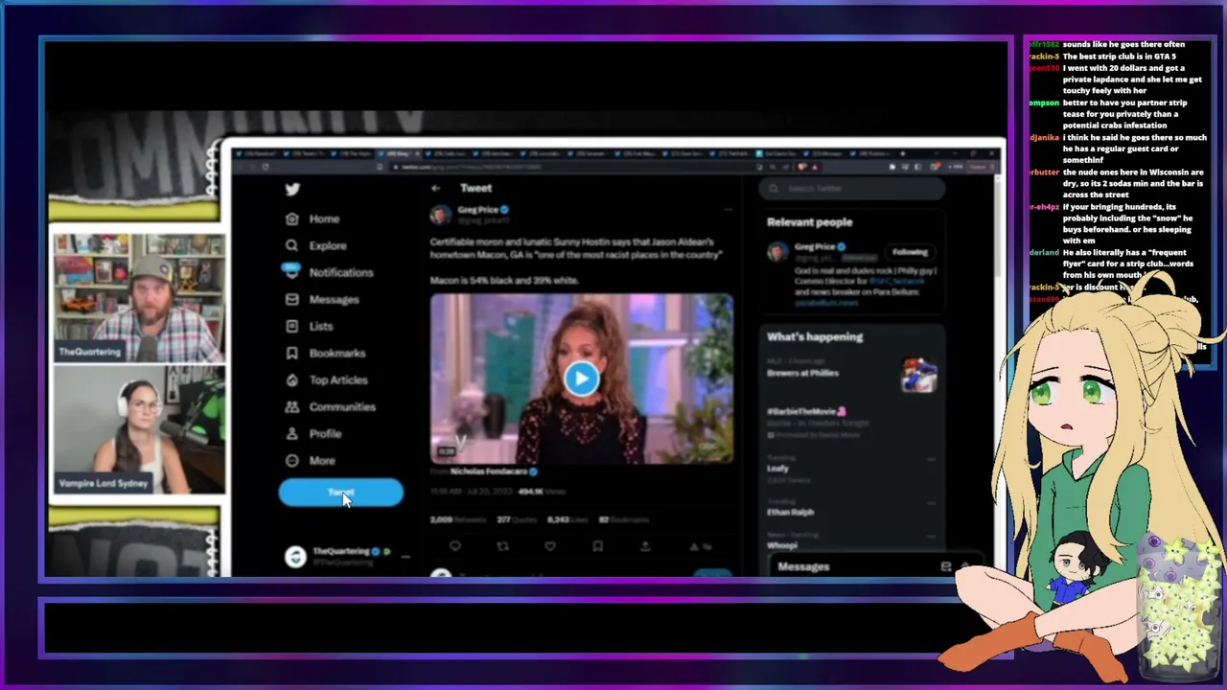The image size is (1227, 690).
Task: Open Profile via its person icon
Action: [291, 433]
